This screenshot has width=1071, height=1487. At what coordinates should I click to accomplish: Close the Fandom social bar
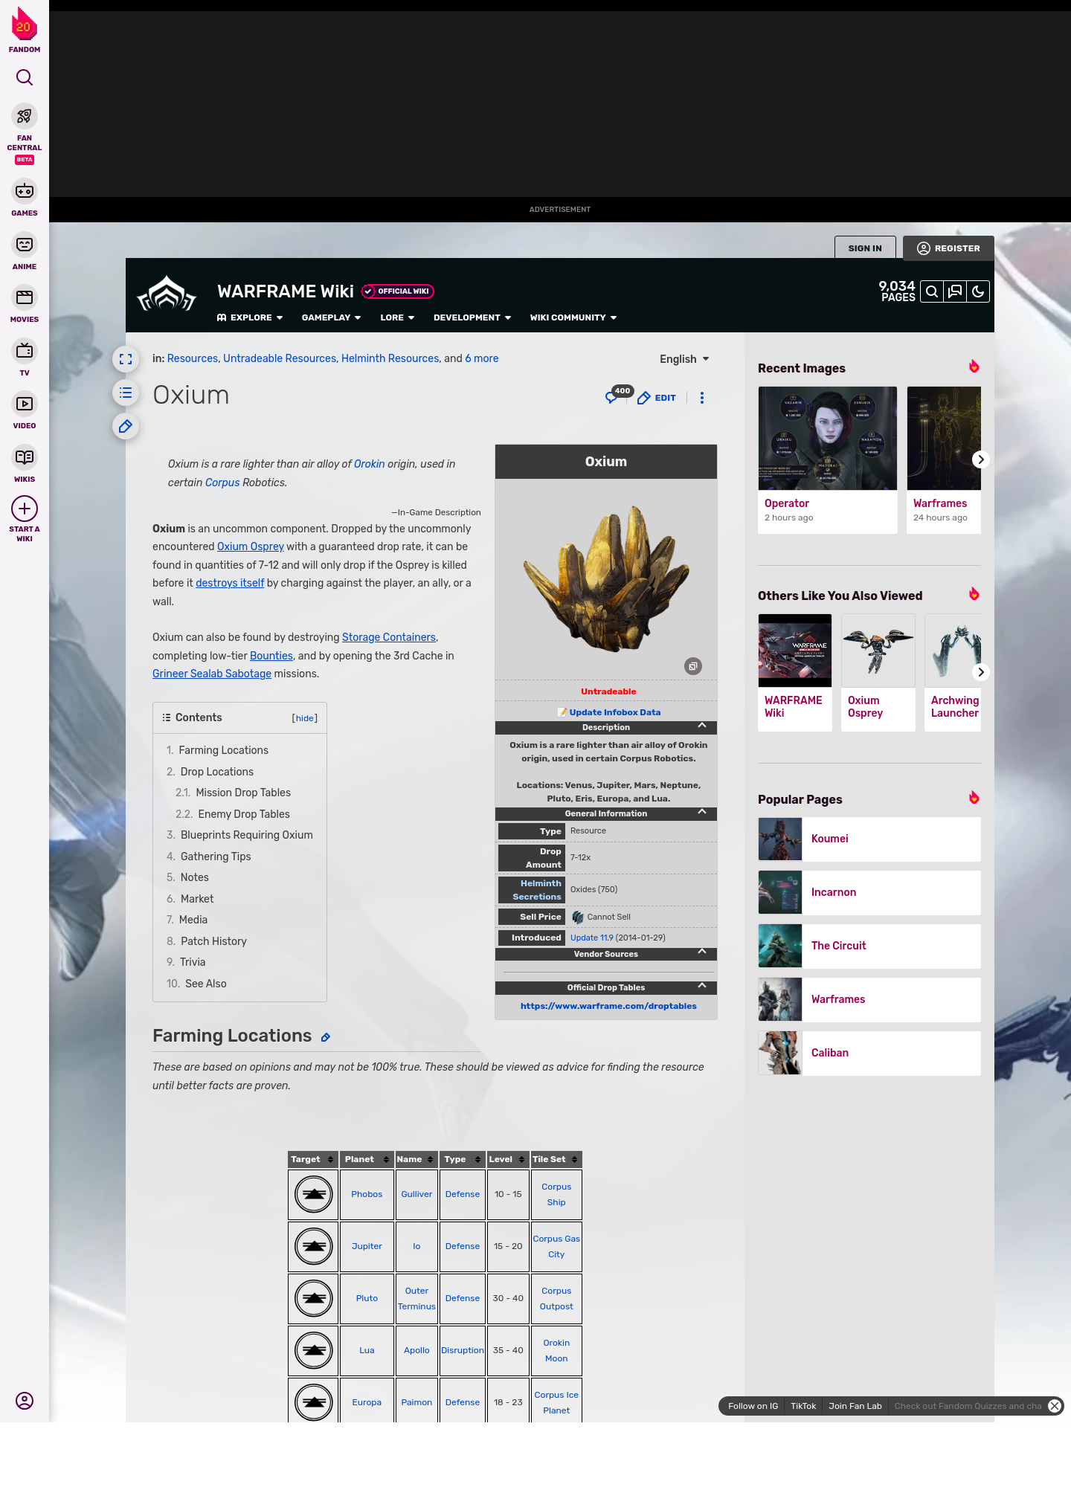[1055, 1406]
